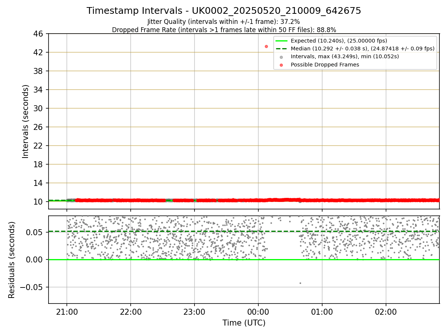Click the dashed green Median line sample in legend

coord(281,49)
